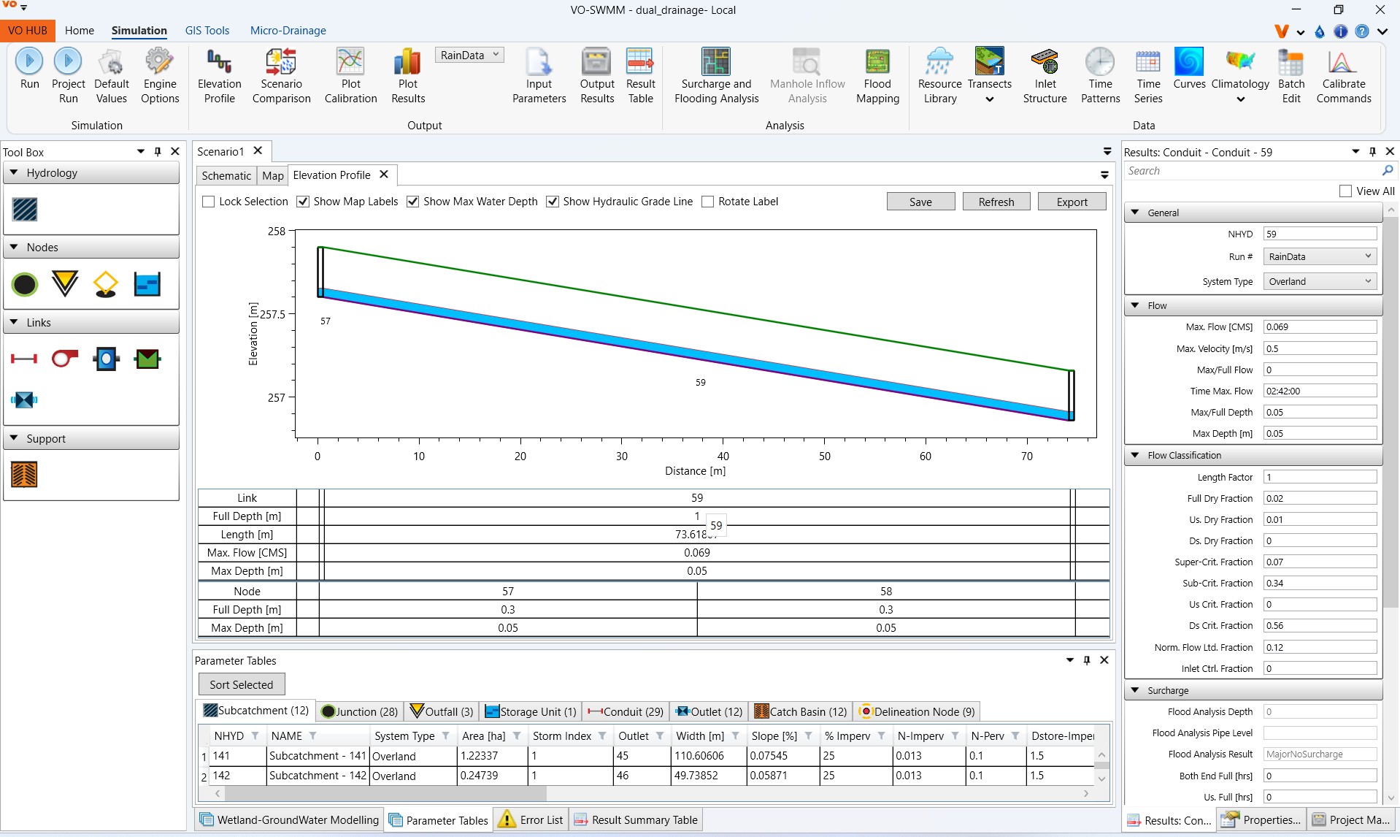Viewport: 1400px width, 837px height.
Task: Click the Save button
Action: click(920, 202)
